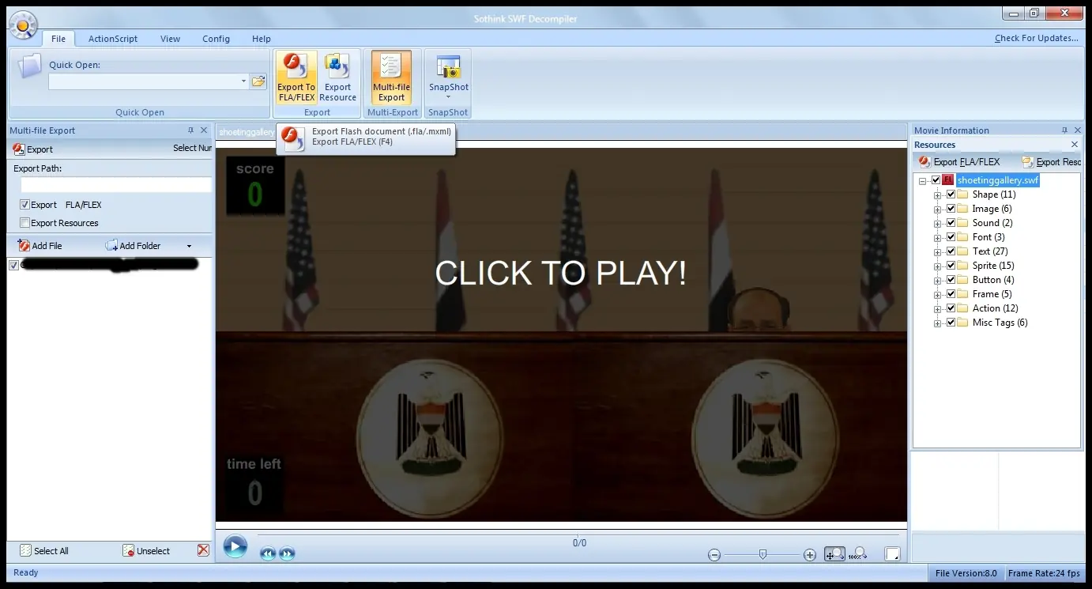Image resolution: width=1092 pixels, height=589 pixels.
Task: Expand the Button (4) node
Action: 938,280
